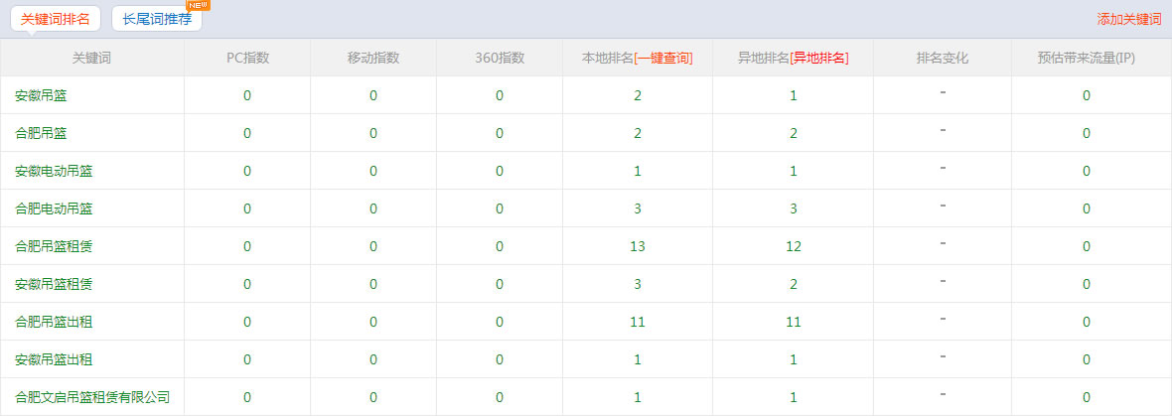The width and height of the screenshot is (1172, 416).
Task: Run the 一键查询 local ranking query
Action: click(x=663, y=58)
